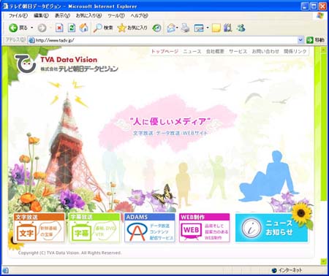The image size is (329, 276).
Task: Click the vertical scrollbar down arrow
Action: point(323,261)
